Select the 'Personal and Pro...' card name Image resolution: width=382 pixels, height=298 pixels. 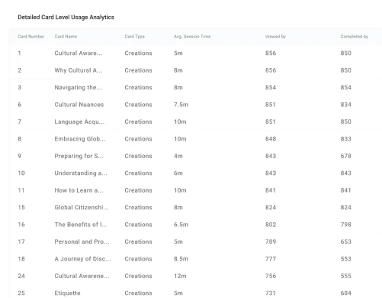[82, 241]
